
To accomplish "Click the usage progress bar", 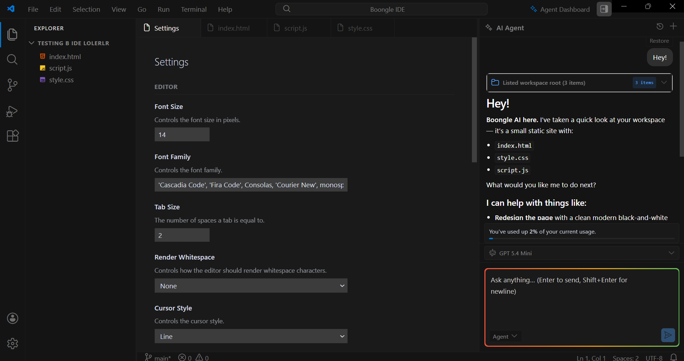I will [x=582, y=239].
